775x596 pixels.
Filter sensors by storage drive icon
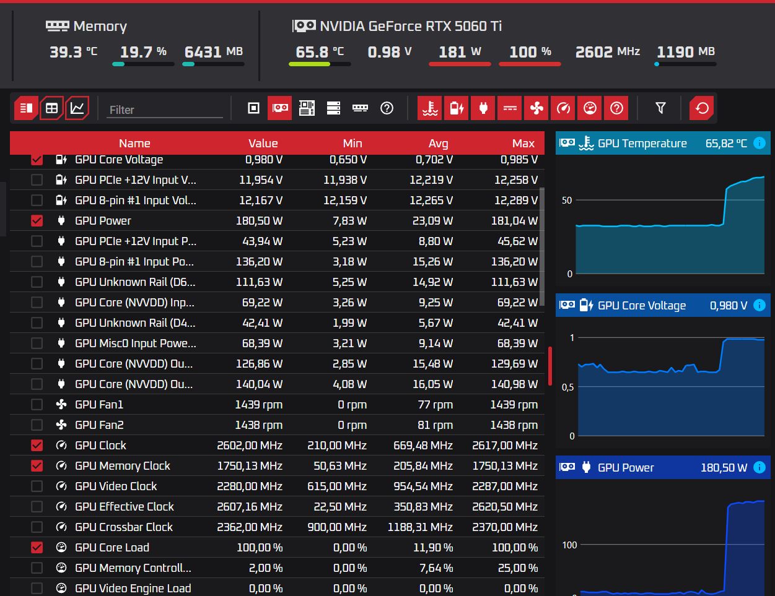[333, 108]
